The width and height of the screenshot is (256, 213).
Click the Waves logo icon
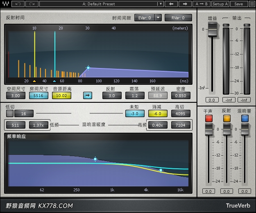[x=6, y=4]
